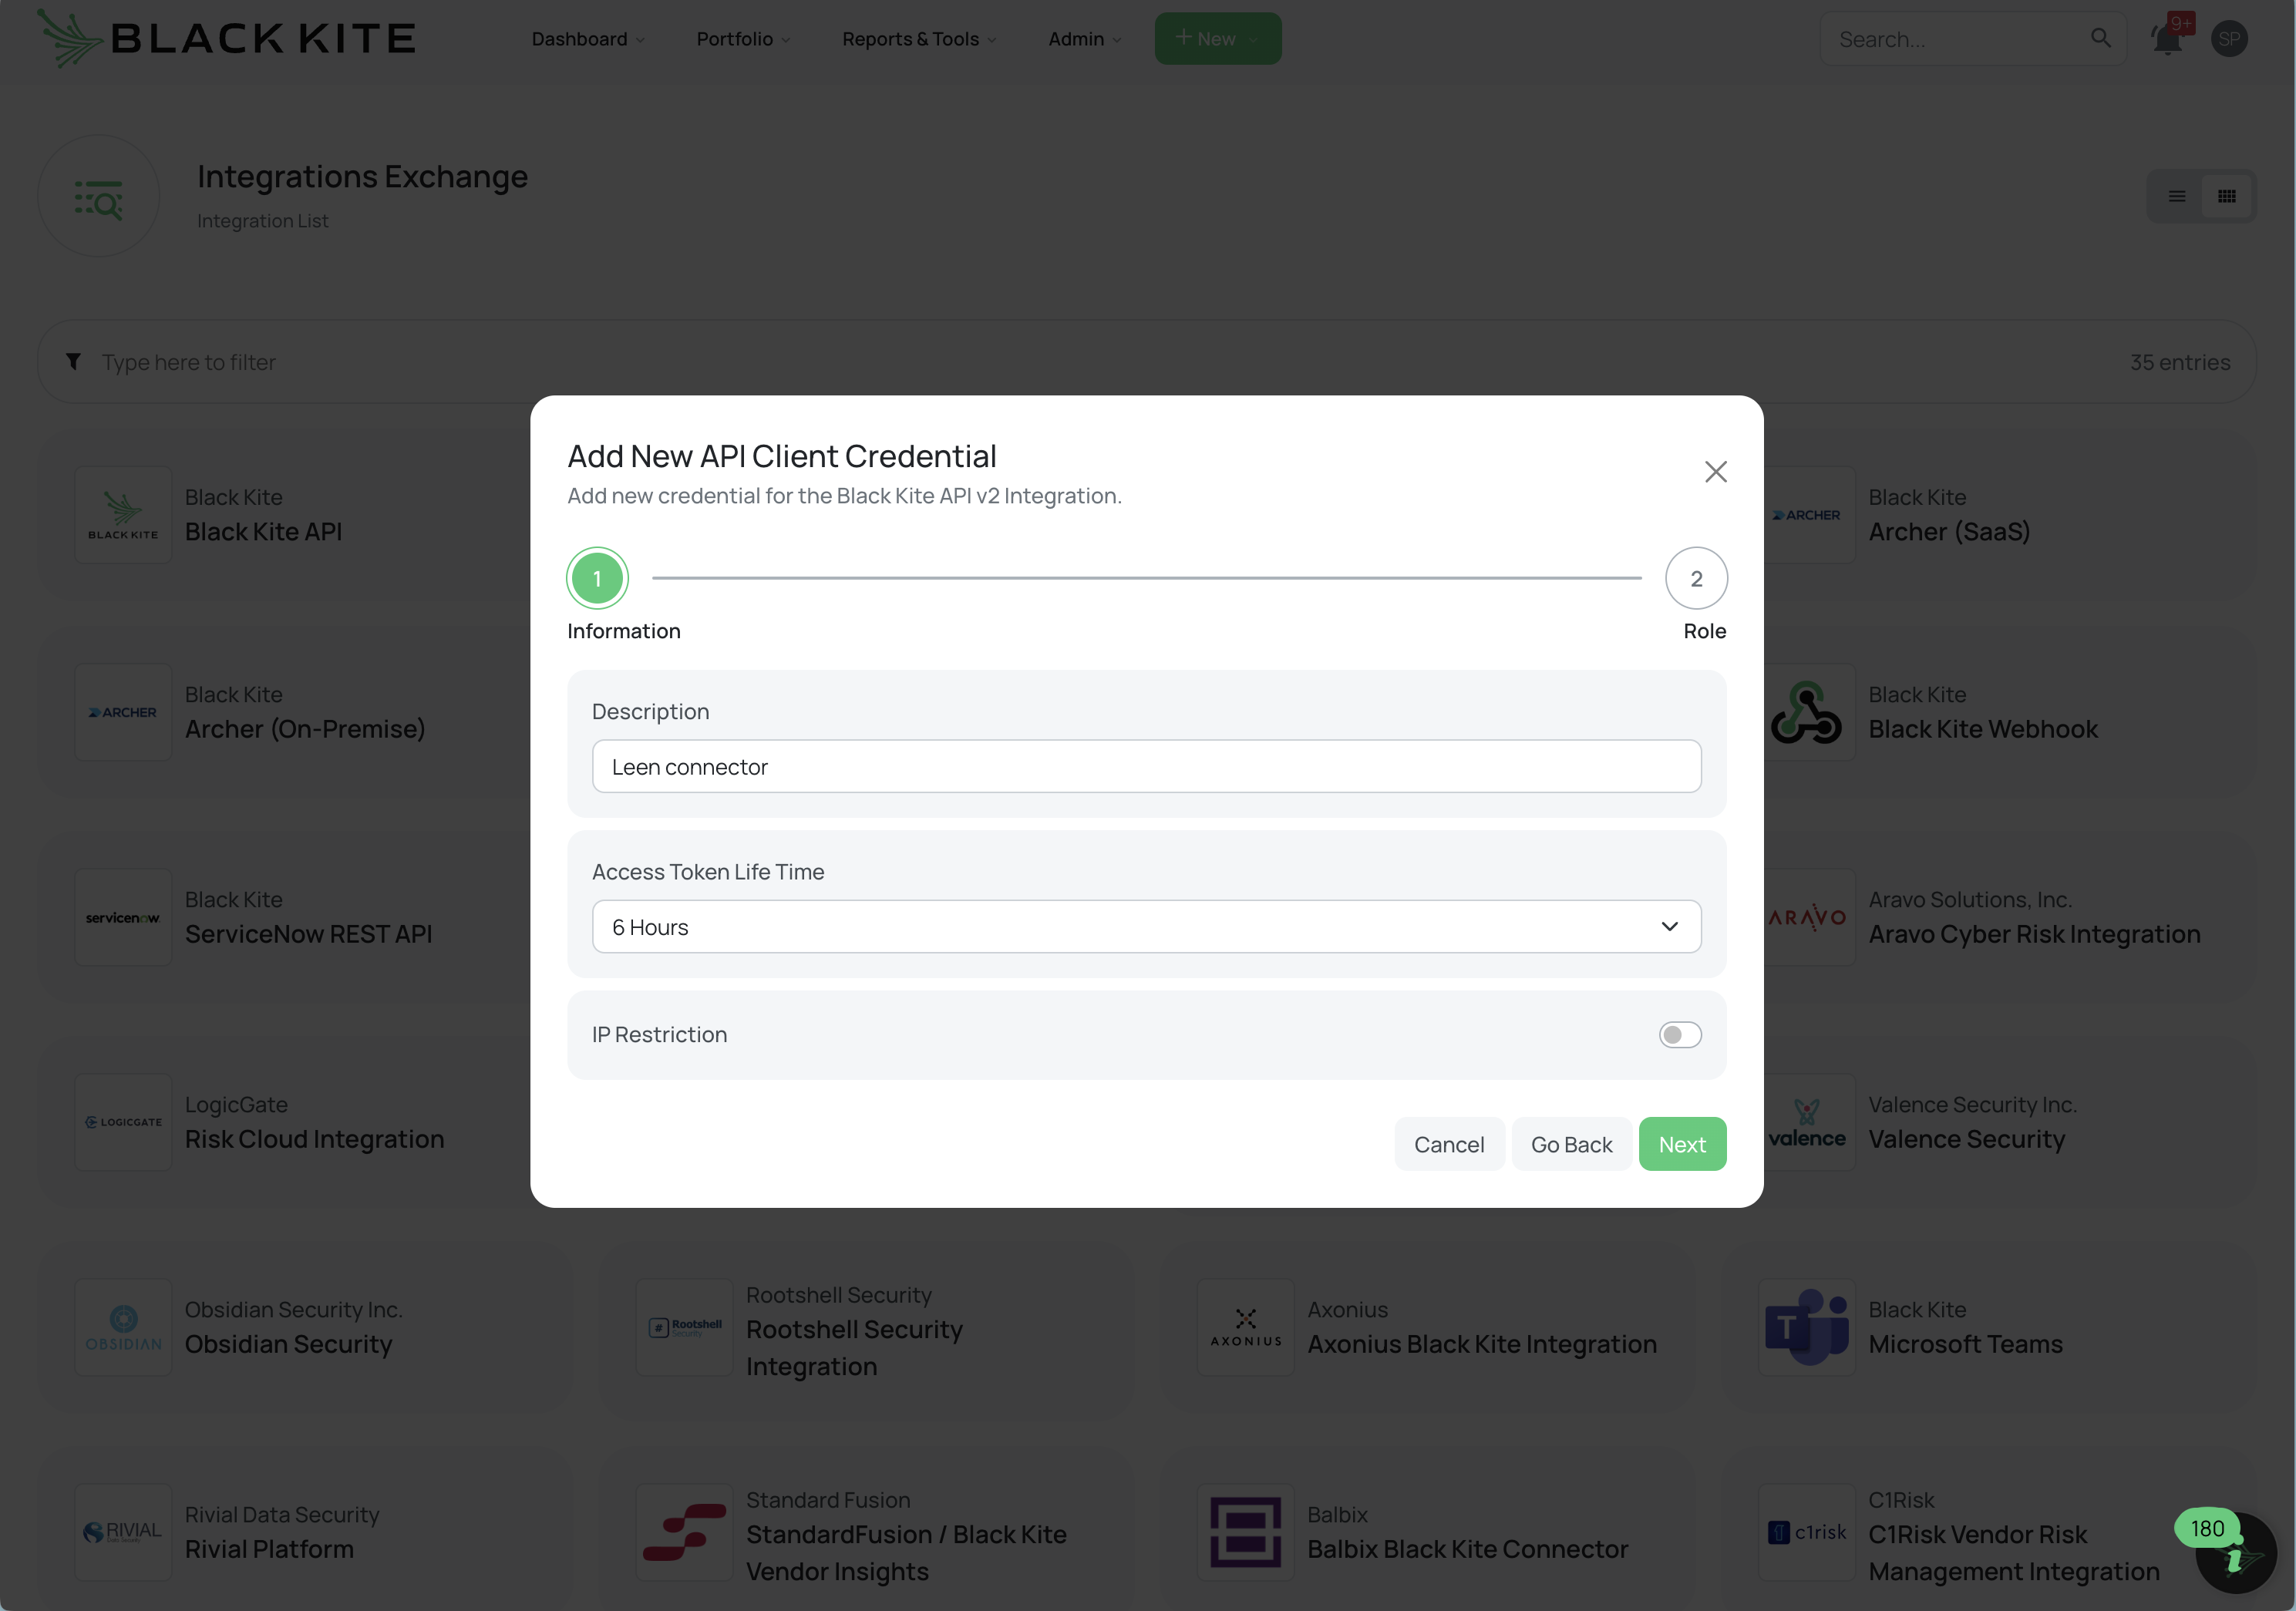Click the SP user avatar
The height and width of the screenshot is (1611, 2296).
2229,39
